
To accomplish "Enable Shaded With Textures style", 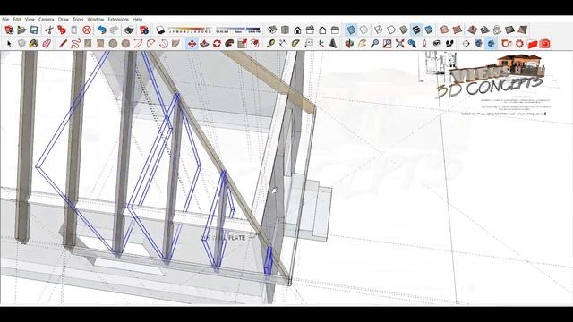I will tap(416, 30).
